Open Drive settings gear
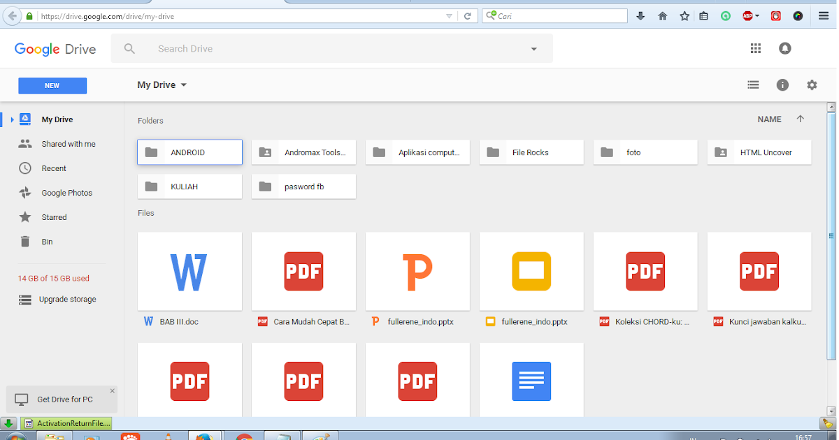Image resolution: width=839 pixels, height=440 pixels. click(x=812, y=85)
